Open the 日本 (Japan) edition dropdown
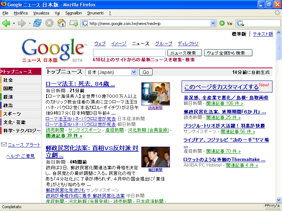The height and width of the screenshot is (211, 282). pyautogui.click(x=111, y=72)
